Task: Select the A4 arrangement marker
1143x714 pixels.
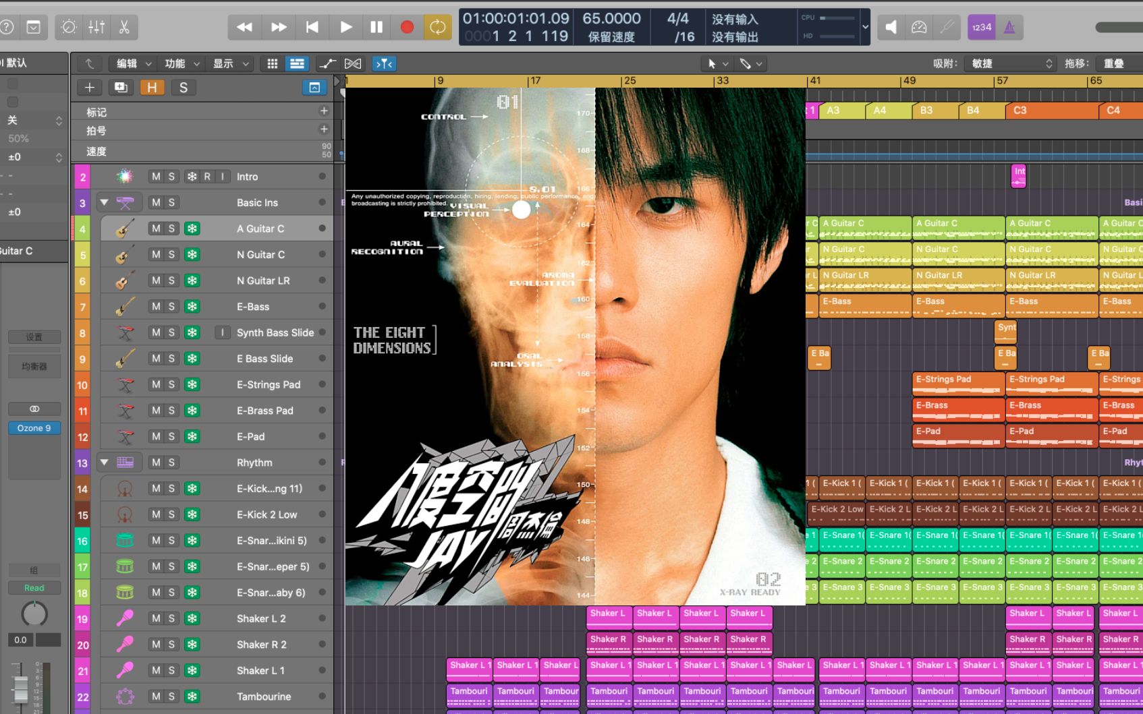Action: [x=889, y=110]
